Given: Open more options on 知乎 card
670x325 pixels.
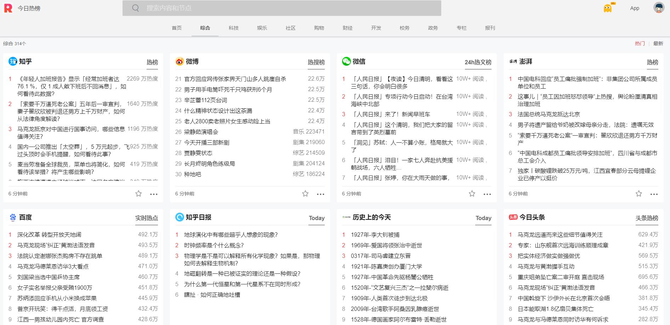Looking at the screenshot, I should (x=154, y=194).
